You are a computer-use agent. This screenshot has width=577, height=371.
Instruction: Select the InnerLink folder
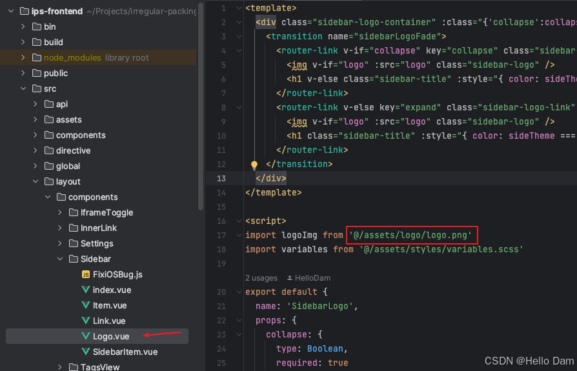(99, 228)
